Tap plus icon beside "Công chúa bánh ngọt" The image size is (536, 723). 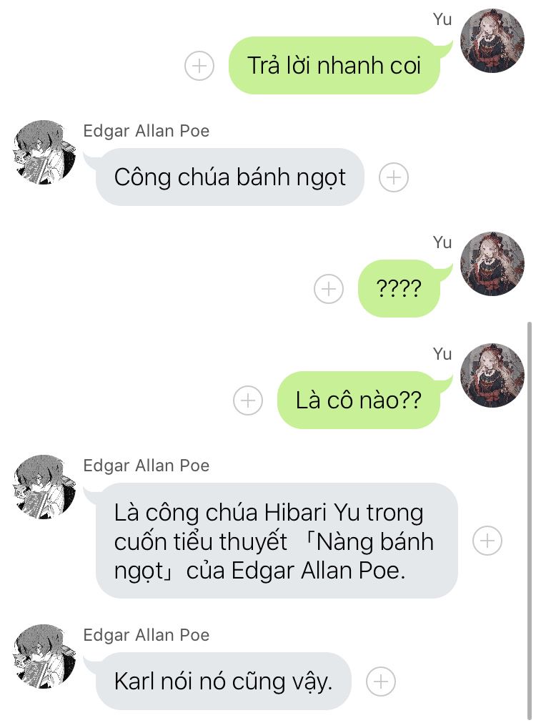[x=394, y=177]
